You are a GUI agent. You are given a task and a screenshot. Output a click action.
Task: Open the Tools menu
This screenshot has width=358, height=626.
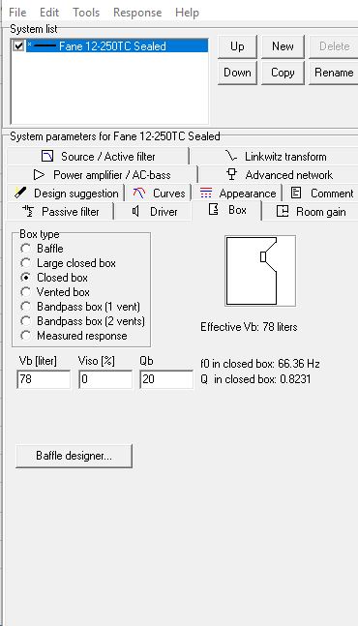point(86,13)
